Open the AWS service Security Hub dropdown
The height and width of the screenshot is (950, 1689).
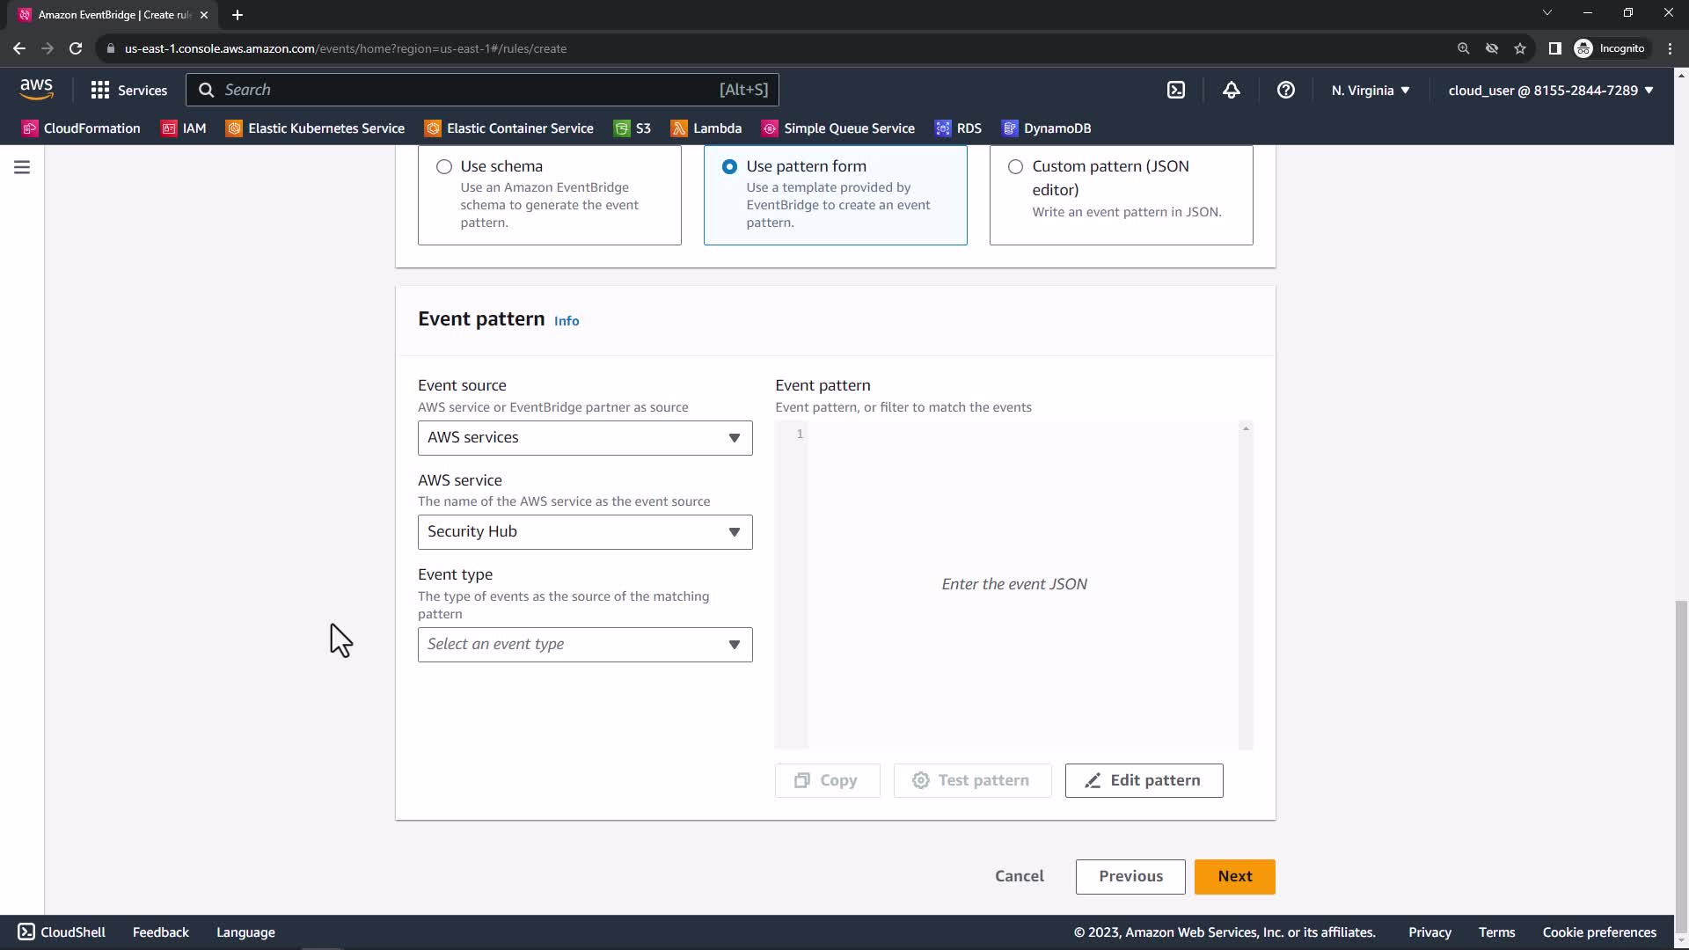point(585,532)
